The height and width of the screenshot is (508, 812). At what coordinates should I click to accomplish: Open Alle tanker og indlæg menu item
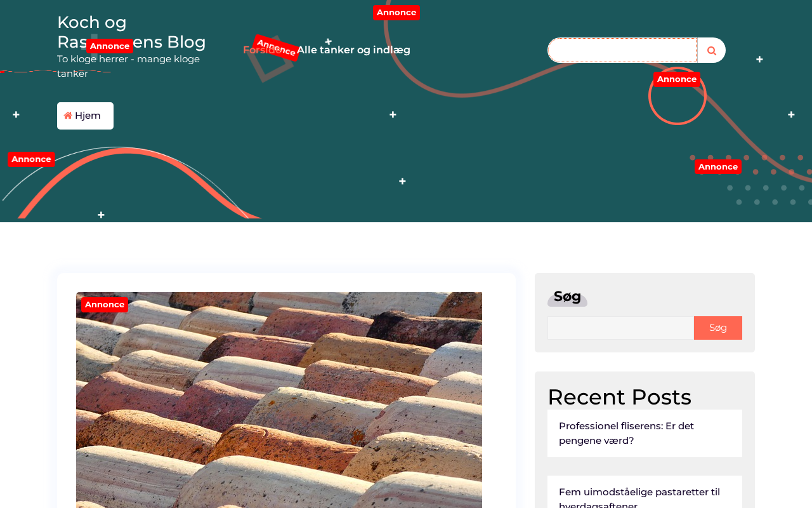(353, 50)
